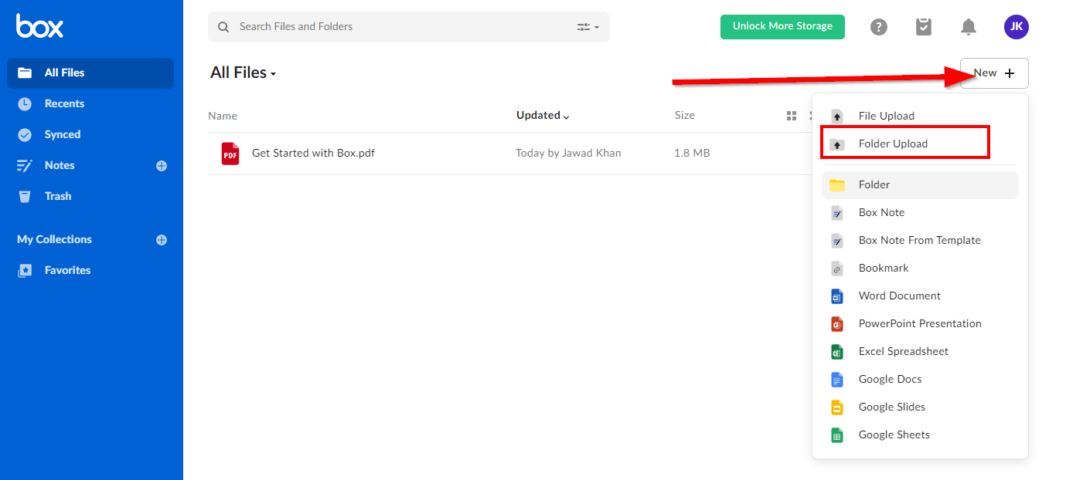
Task: Open search filter options icon
Action: (x=588, y=27)
